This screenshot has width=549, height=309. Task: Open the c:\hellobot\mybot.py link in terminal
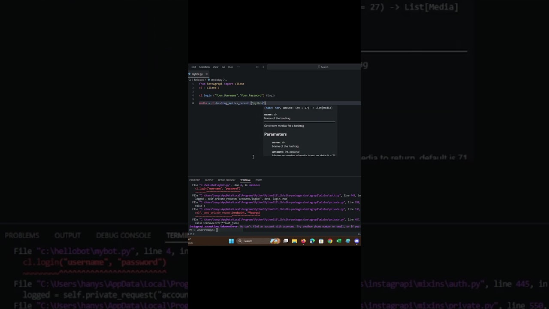tap(215, 185)
